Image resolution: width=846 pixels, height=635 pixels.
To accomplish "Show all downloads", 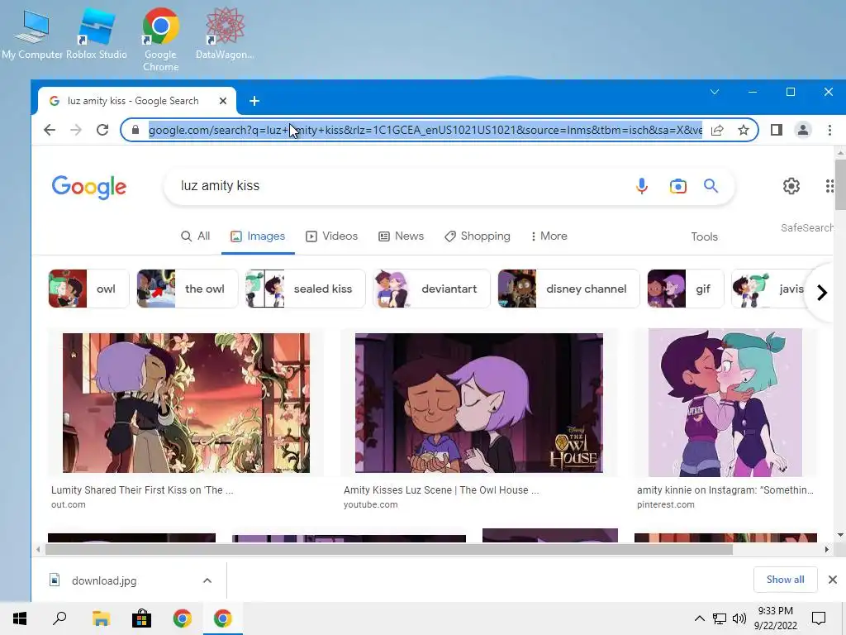I will (785, 580).
